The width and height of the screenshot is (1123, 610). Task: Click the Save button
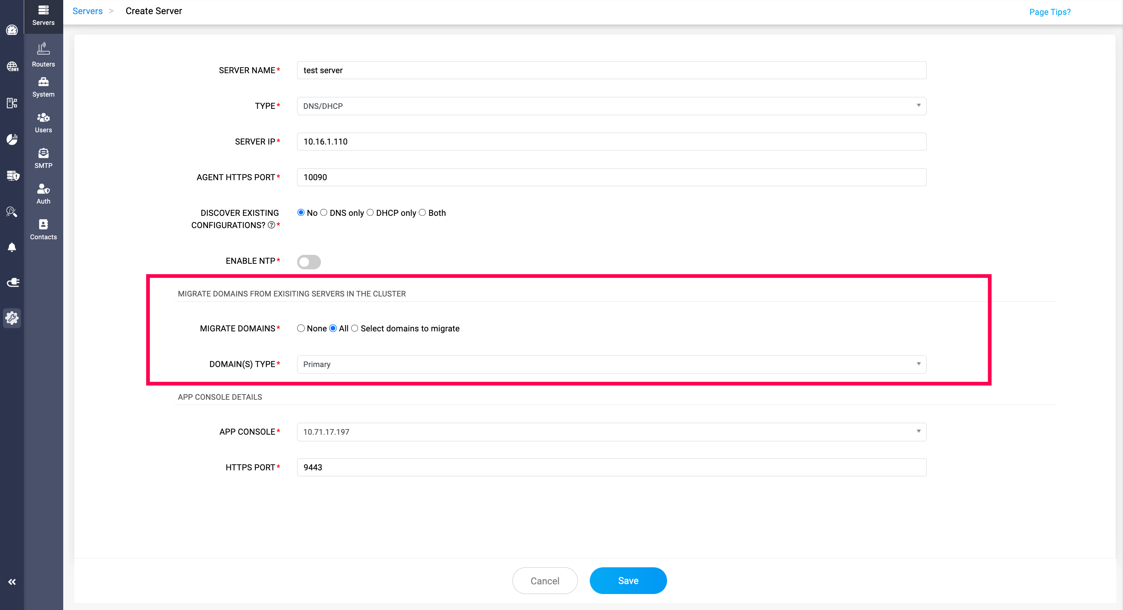(628, 580)
